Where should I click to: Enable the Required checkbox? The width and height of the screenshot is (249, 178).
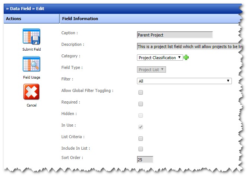(141, 104)
